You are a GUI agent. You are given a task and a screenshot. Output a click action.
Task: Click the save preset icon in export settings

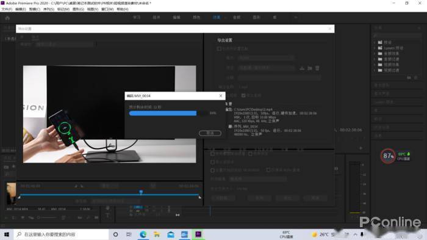click(x=302, y=68)
